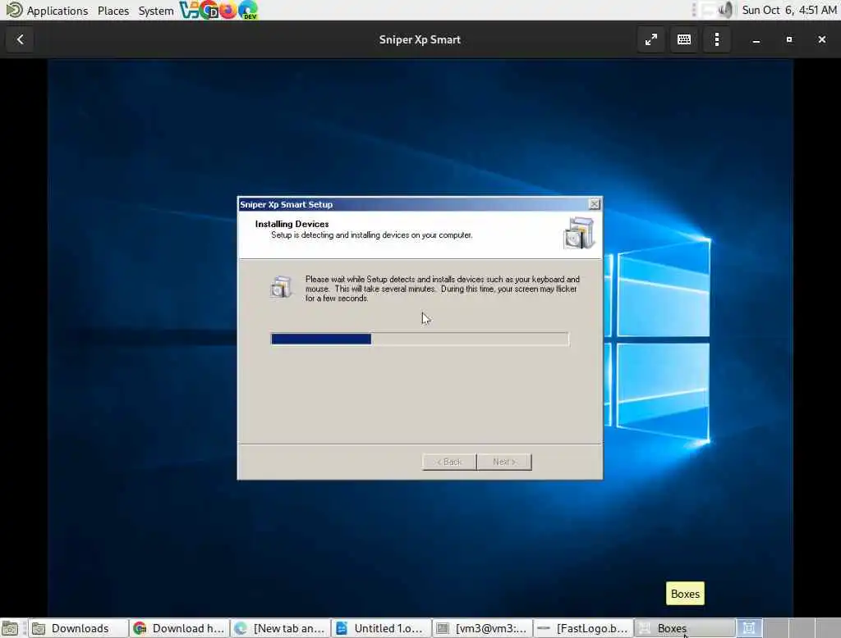Click the "Installing Devices" heading
Image resolution: width=841 pixels, height=638 pixels.
(292, 224)
